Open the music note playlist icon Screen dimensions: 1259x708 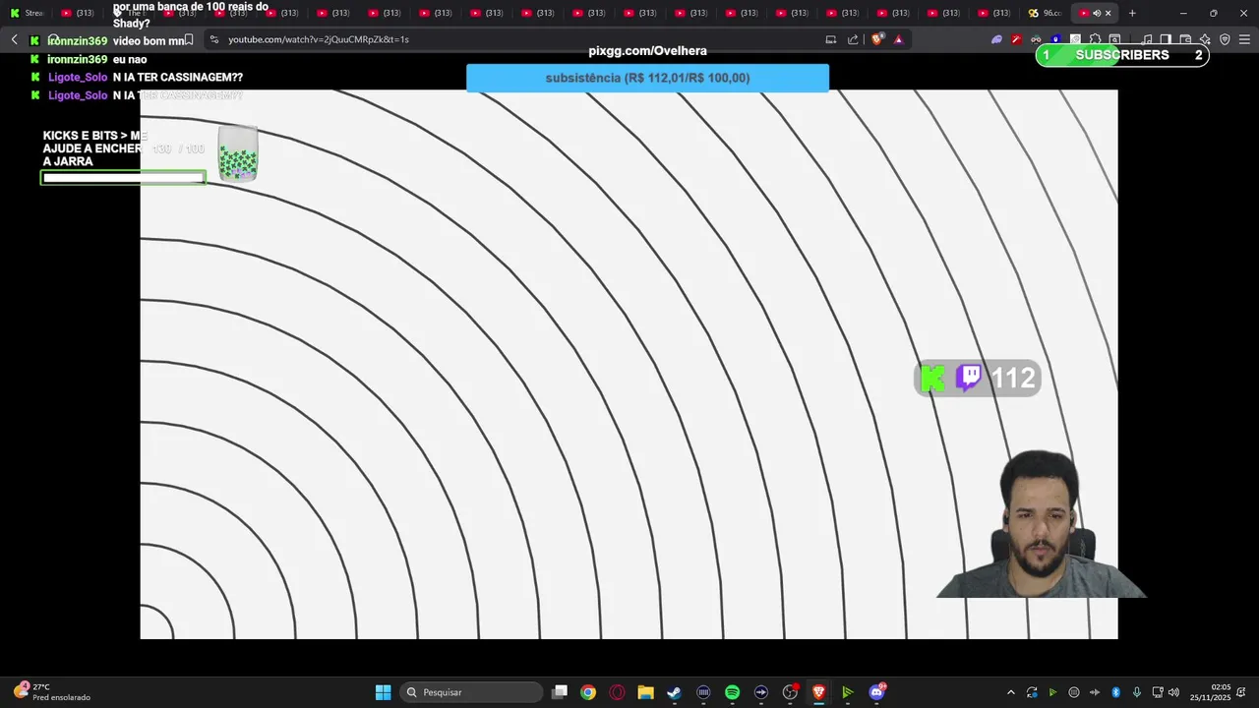coord(1147,39)
